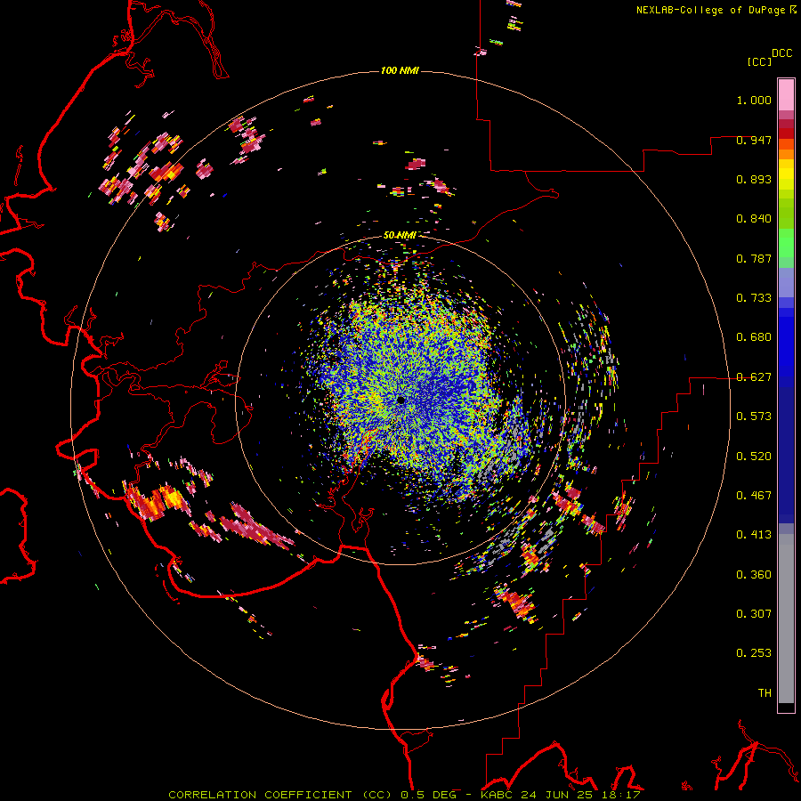This screenshot has height=801, width=801.
Task: Click the Correlation Coefficient KABC caption at bottom
Action: [404, 795]
